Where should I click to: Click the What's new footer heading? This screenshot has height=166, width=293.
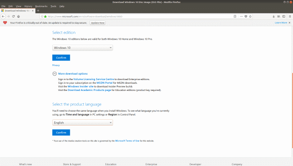26,164
